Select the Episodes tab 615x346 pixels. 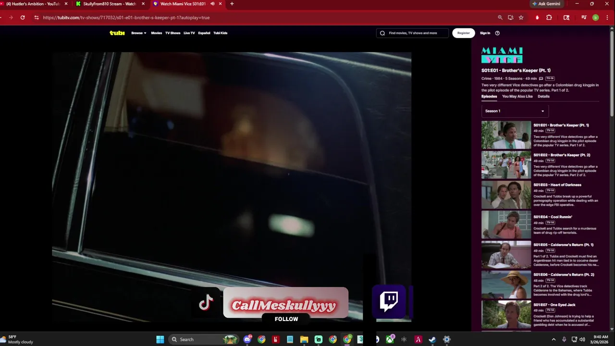coord(489,97)
